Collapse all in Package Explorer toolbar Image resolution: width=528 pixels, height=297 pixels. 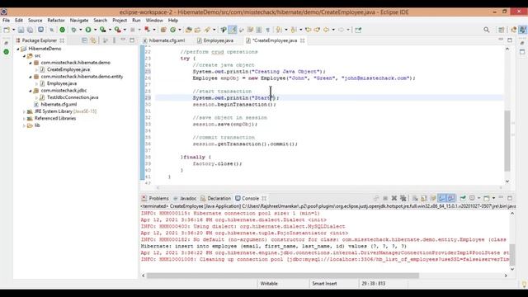84,40
